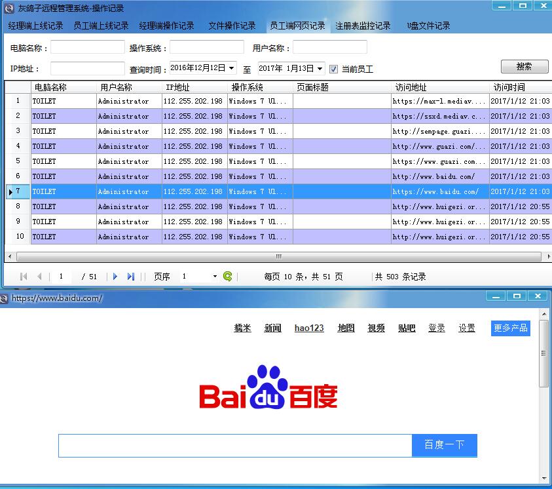The image size is (552, 489).
Task: Open the hao123 link
Action: coord(309,328)
